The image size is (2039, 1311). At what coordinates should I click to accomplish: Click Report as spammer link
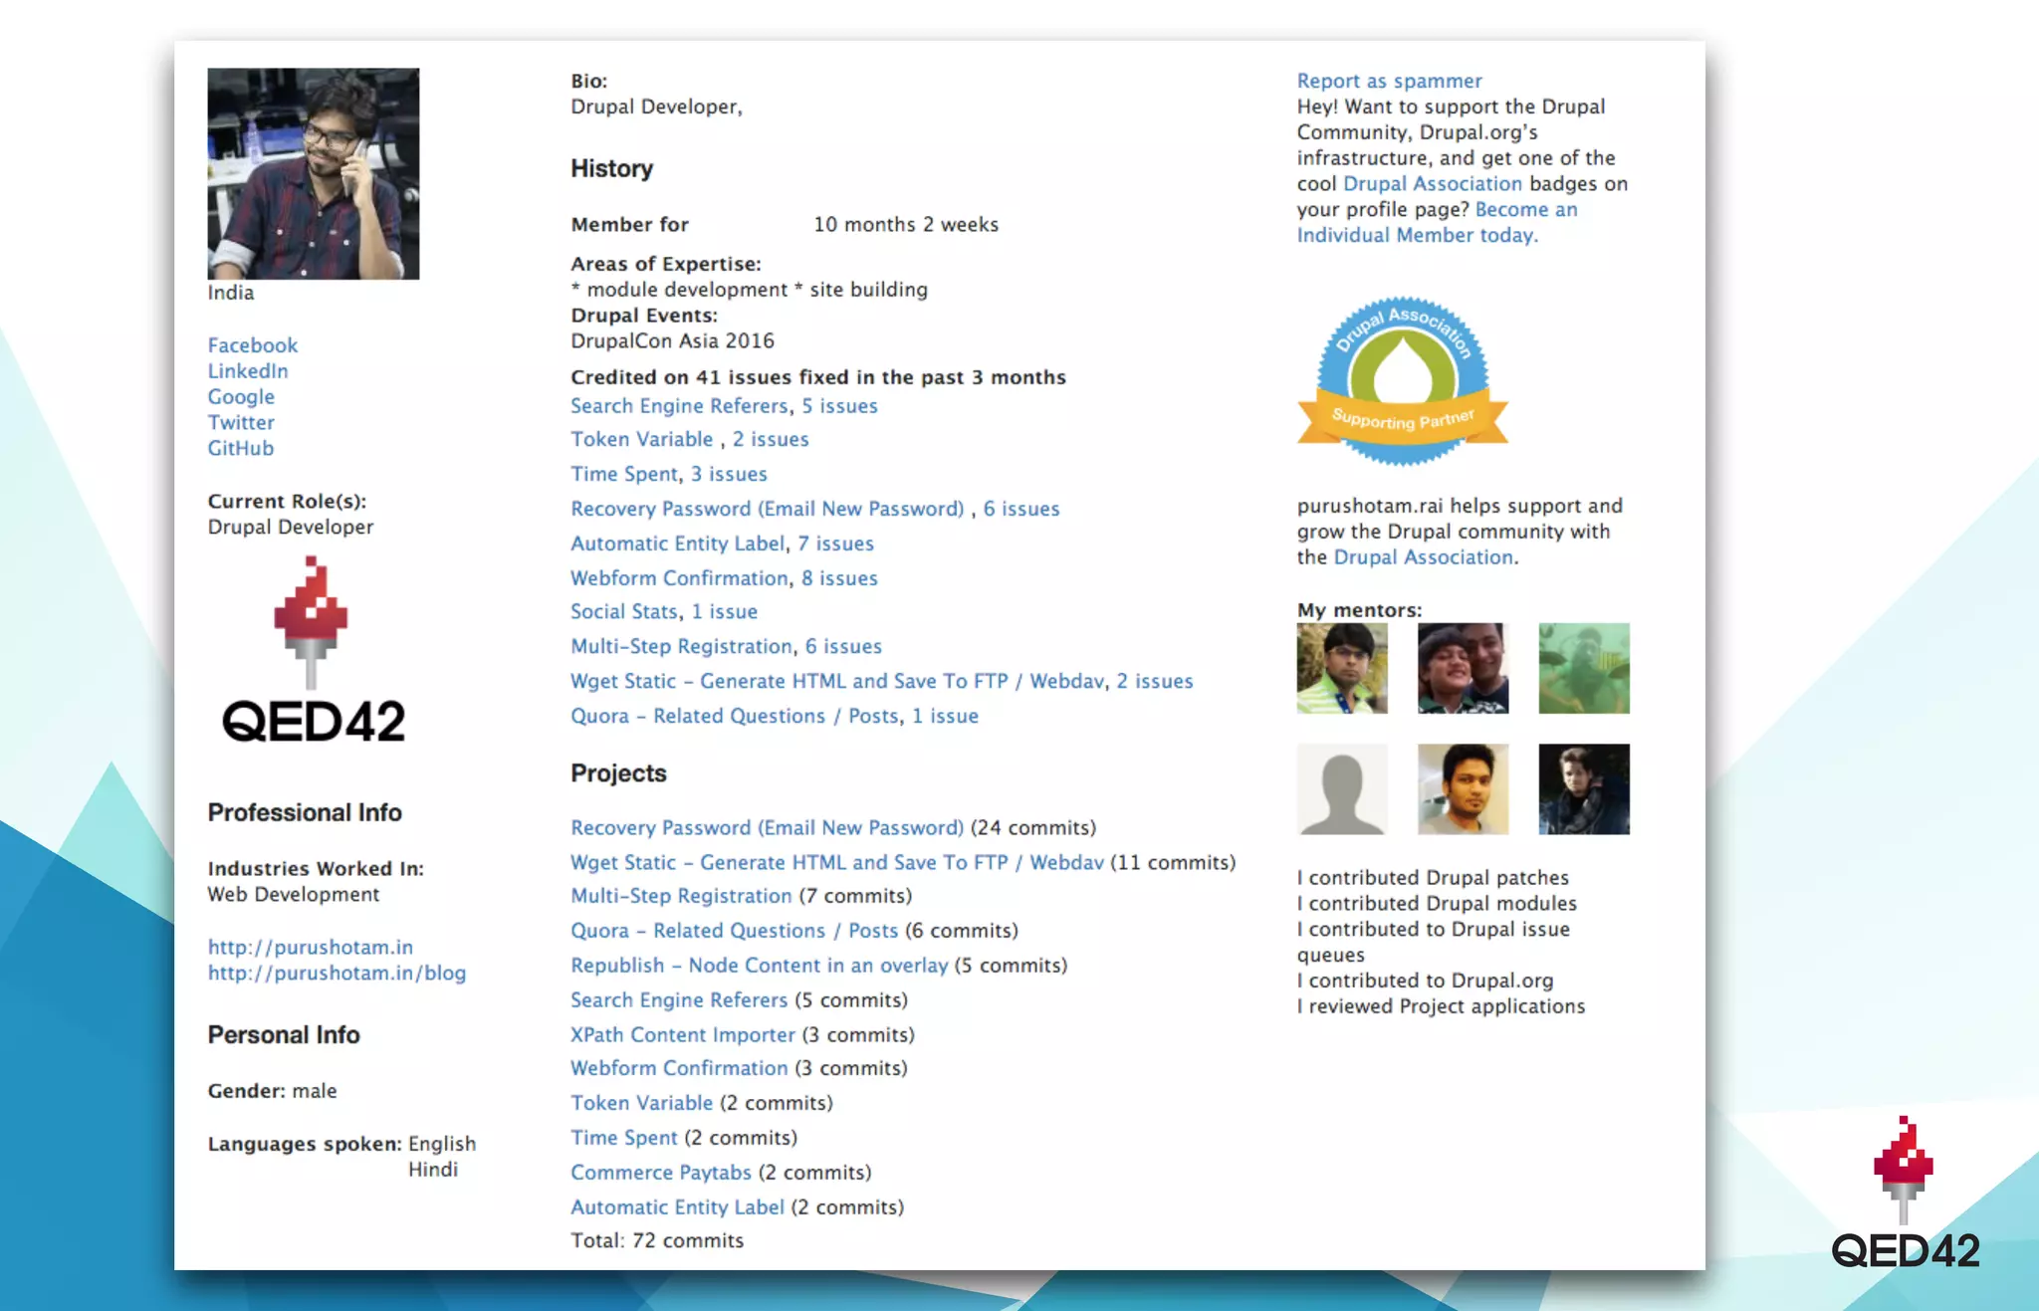(x=1388, y=81)
